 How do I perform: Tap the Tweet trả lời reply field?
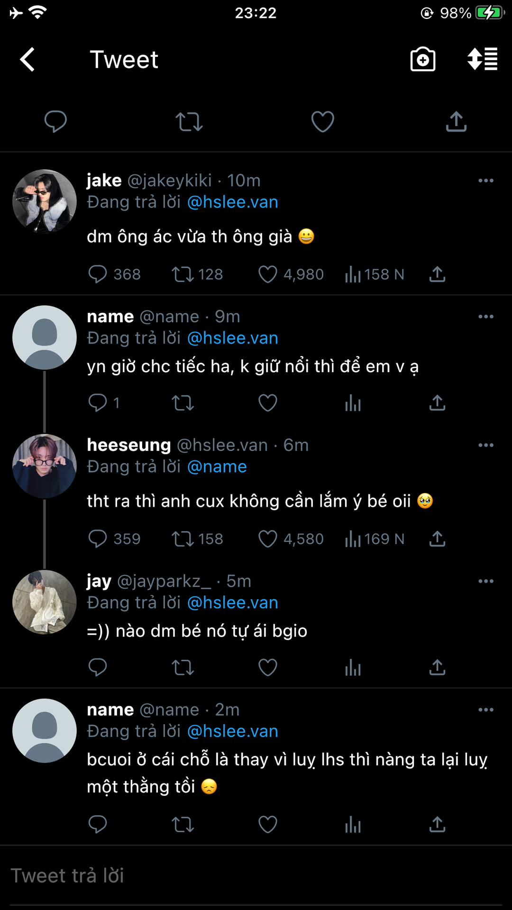point(256,876)
